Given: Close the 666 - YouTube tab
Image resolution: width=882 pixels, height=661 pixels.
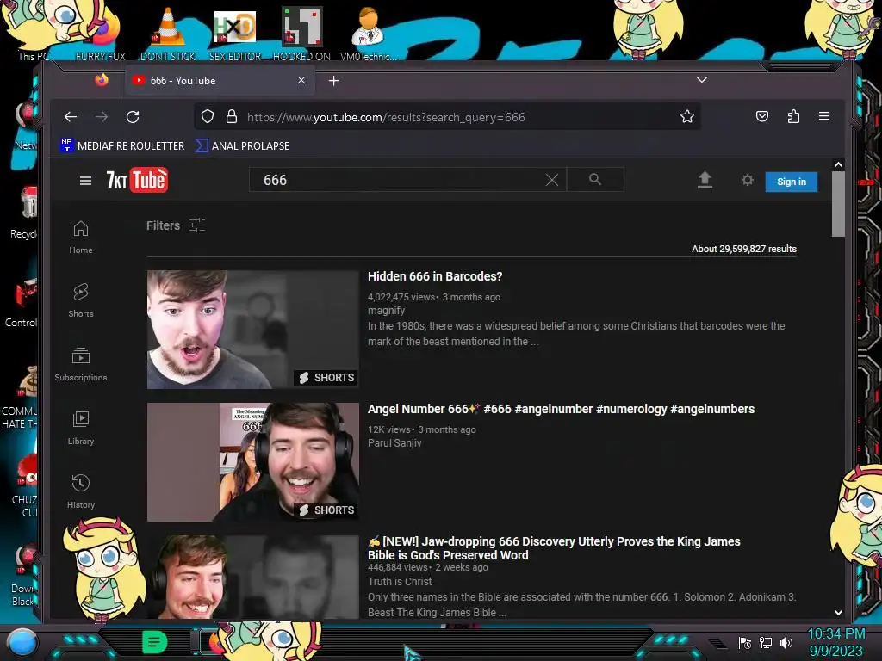Looking at the screenshot, I should click(301, 80).
